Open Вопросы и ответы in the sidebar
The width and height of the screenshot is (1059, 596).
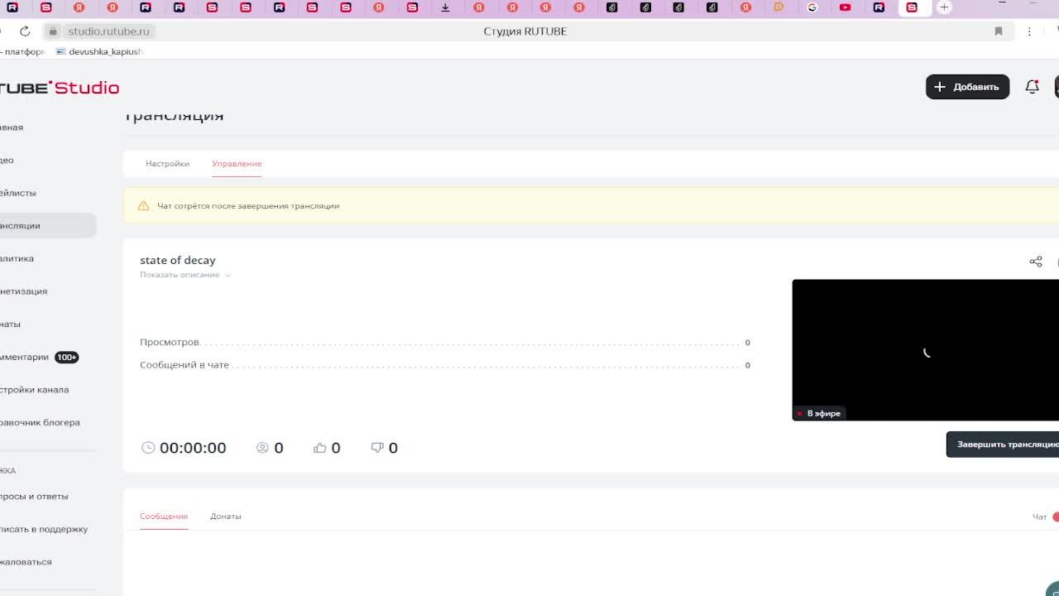coord(34,497)
